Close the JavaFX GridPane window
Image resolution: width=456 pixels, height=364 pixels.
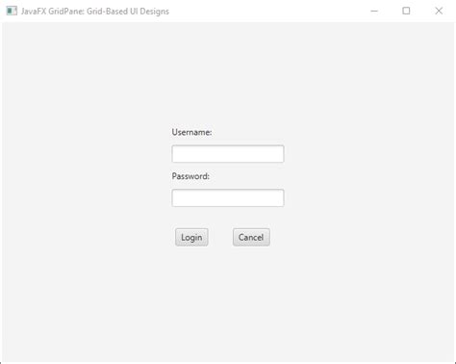439,11
